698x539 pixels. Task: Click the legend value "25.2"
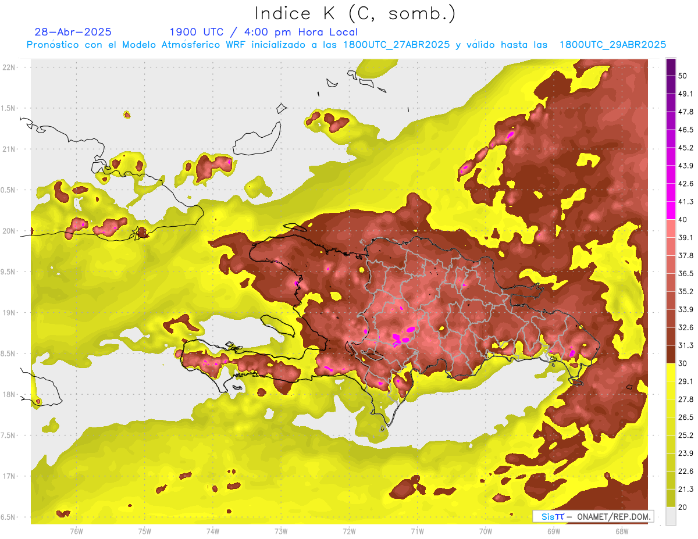point(685,435)
